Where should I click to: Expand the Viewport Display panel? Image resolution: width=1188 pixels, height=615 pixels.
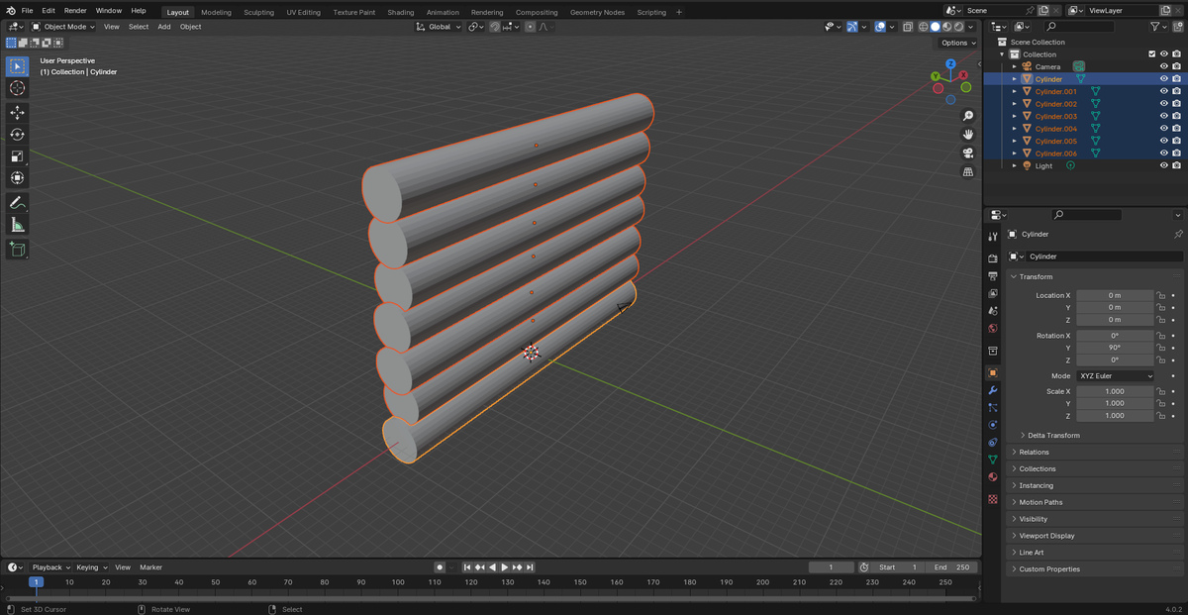click(1046, 536)
